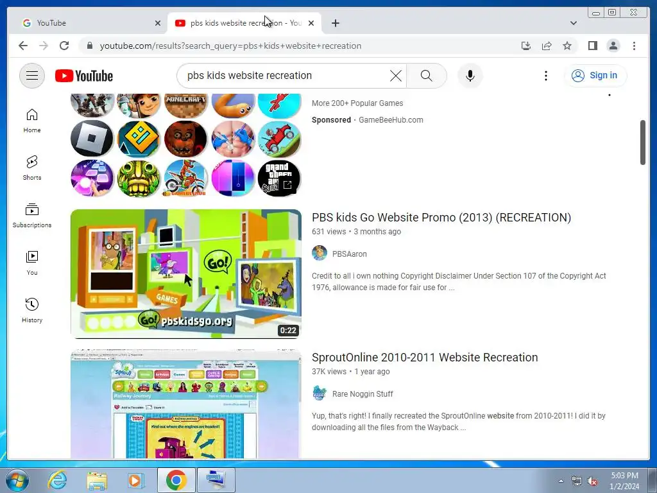The height and width of the screenshot is (493, 657).
Task: Open Shorts in the sidebar
Action: tap(32, 168)
